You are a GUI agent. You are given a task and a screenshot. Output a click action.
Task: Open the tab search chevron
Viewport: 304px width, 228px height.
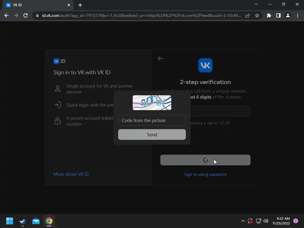click(256, 4)
